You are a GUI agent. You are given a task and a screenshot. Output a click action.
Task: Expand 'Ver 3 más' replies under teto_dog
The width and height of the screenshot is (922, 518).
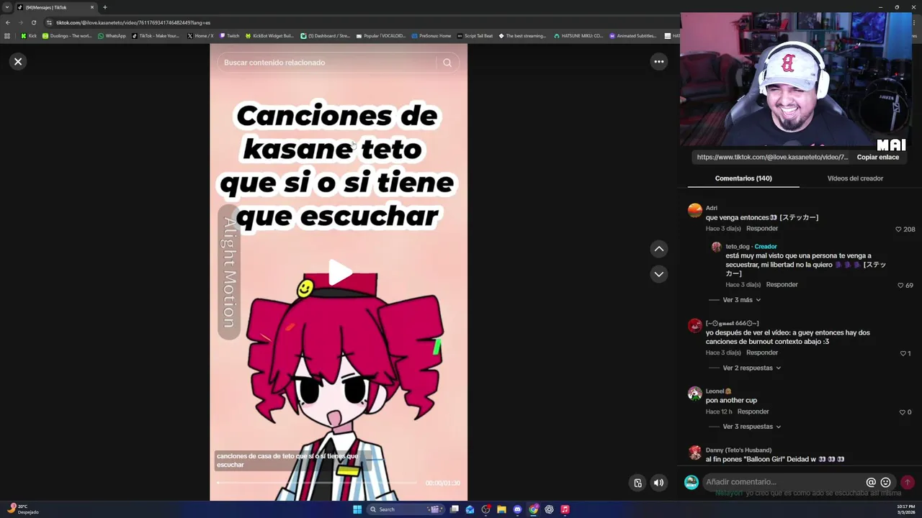tap(741, 300)
